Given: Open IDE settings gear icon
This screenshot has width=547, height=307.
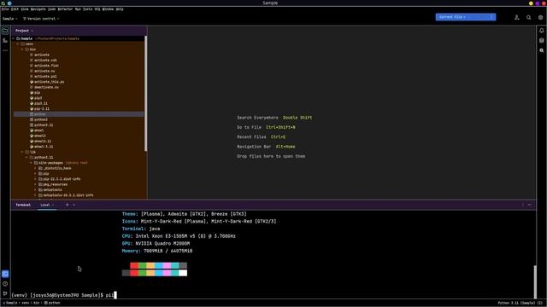Looking at the screenshot, I should 540,17.
